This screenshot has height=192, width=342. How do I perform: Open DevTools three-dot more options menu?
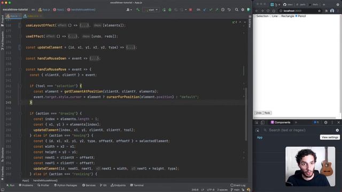click(x=332, y=123)
